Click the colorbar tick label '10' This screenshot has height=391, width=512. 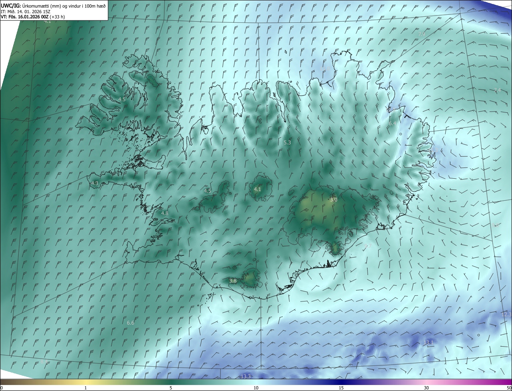tap(256, 388)
